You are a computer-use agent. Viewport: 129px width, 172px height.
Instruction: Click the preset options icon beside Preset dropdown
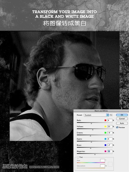tap(111, 115)
